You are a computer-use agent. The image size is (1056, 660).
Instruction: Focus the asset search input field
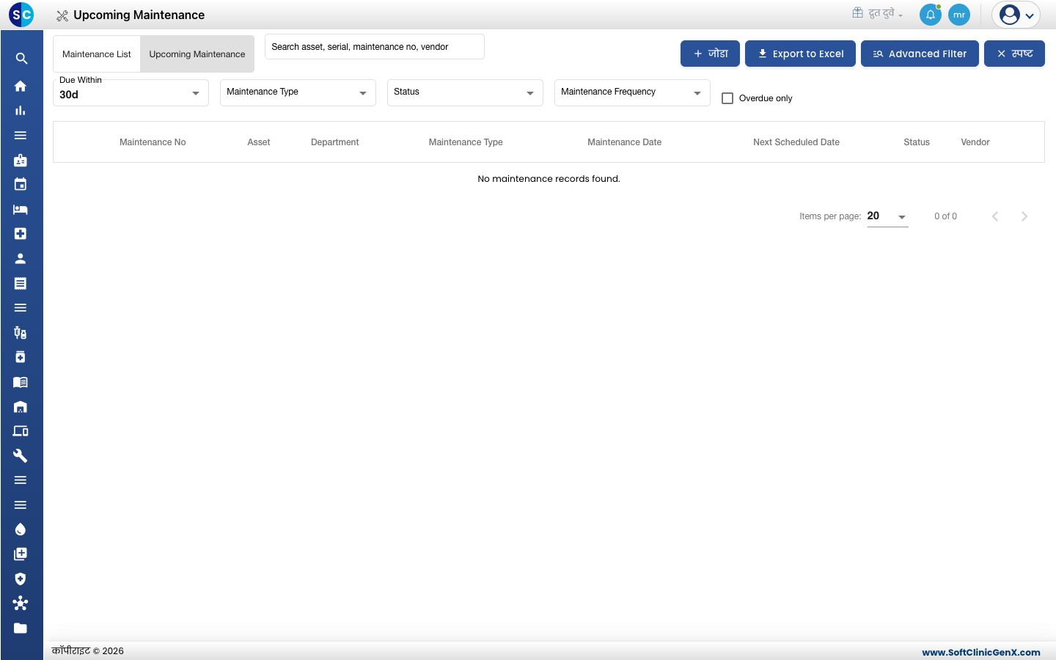pos(375,47)
